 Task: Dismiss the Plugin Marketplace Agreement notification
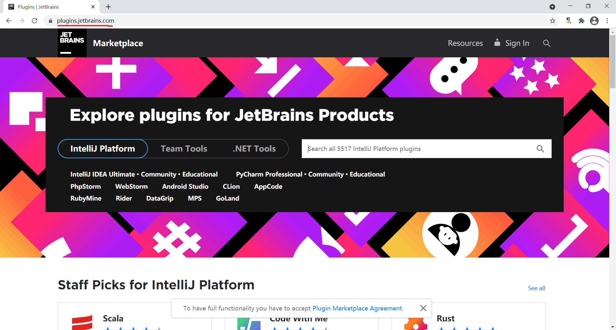pyautogui.click(x=423, y=308)
